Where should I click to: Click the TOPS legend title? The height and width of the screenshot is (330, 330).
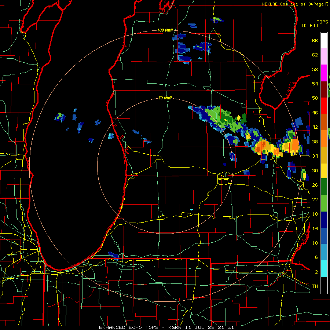pyautogui.click(x=322, y=22)
